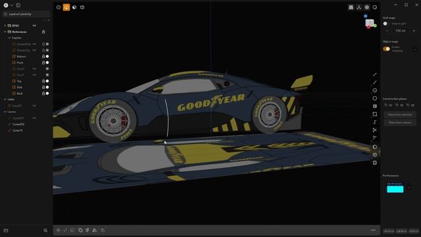Select the Line tool in right toolbar
This screenshot has height=237, width=421.
coord(375,74)
